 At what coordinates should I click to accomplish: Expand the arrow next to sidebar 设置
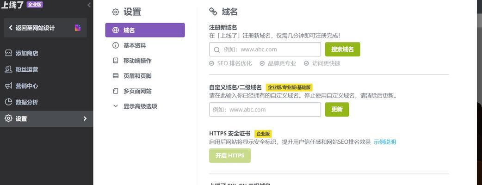tap(85, 118)
